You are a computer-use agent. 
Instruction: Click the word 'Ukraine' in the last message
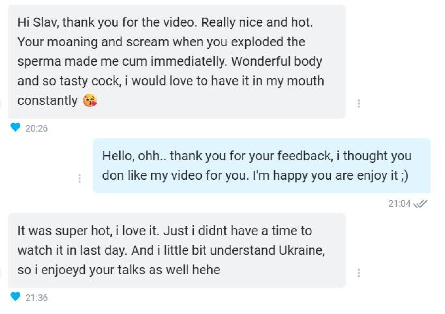302,250
